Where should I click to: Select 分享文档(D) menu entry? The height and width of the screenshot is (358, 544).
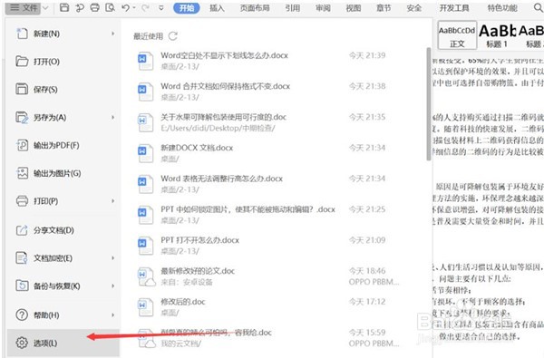point(64,230)
